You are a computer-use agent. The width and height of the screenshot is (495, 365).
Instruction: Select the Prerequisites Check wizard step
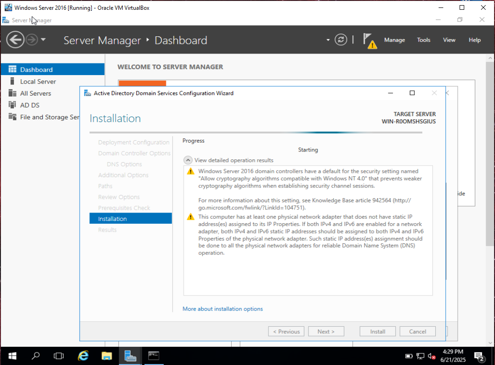click(x=124, y=208)
